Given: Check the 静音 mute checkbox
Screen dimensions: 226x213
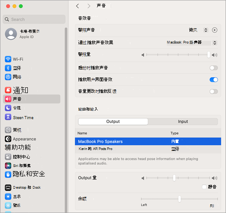Looking at the screenshot, I should [x=204, y=187].
